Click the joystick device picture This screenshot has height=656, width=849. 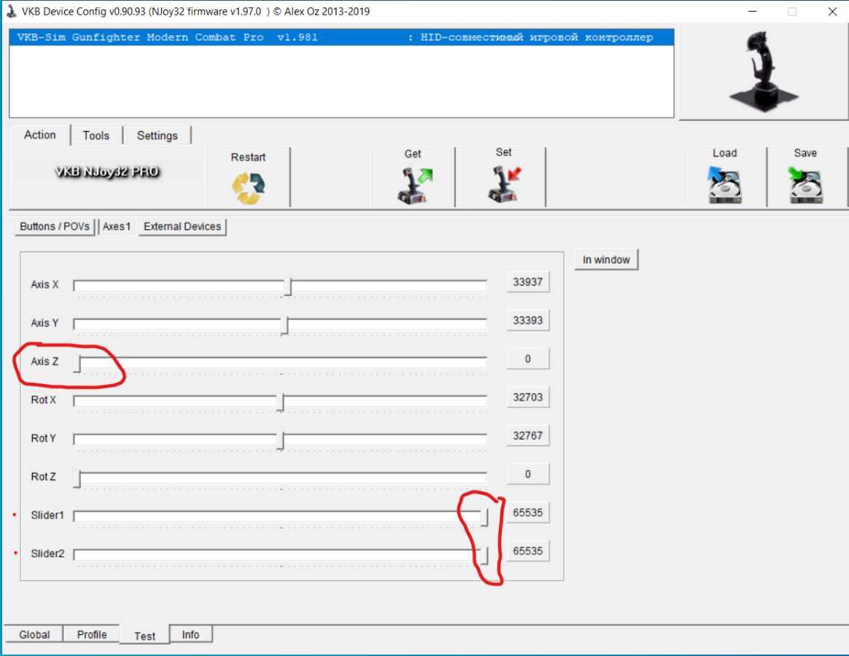764,71
